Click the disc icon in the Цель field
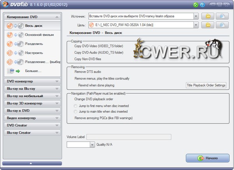The image size is (234, 170). [x=92, y=25]
